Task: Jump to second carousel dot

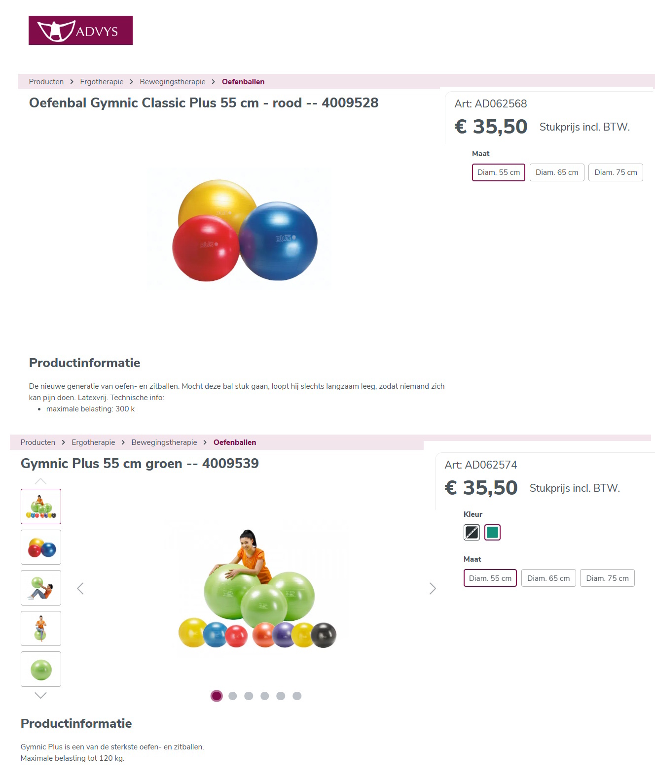Action: 233,696
